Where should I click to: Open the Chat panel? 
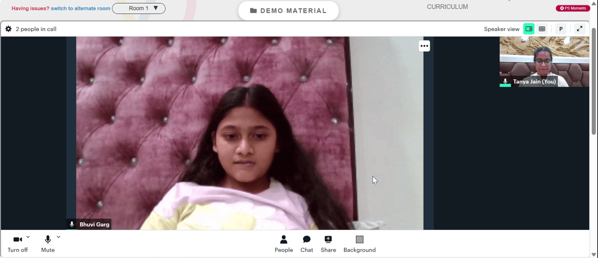307,244
